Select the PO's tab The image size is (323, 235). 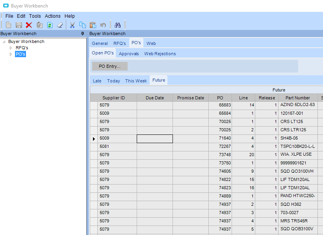point(136,43)
